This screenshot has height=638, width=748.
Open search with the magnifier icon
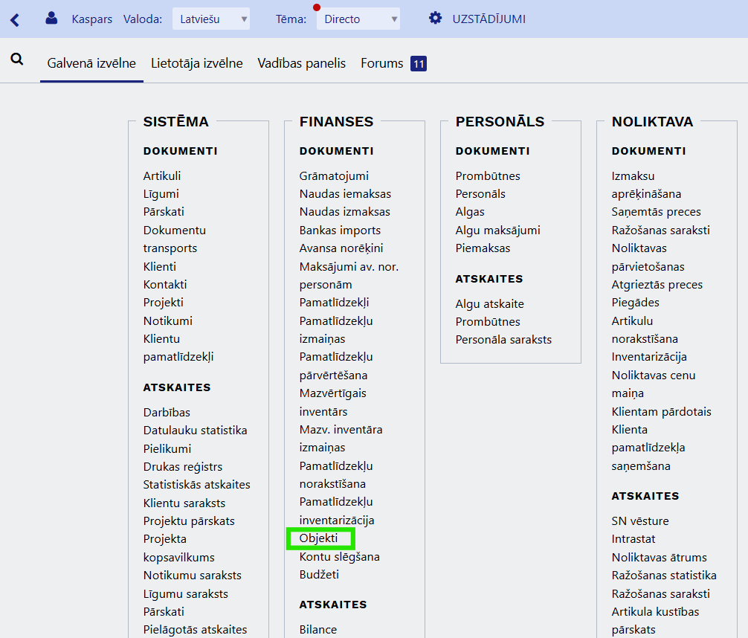pos(17,59)
